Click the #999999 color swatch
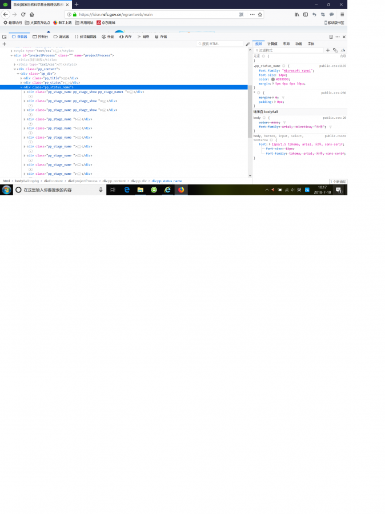Viewport: 385px width, 514px height. tap(273, 79)
